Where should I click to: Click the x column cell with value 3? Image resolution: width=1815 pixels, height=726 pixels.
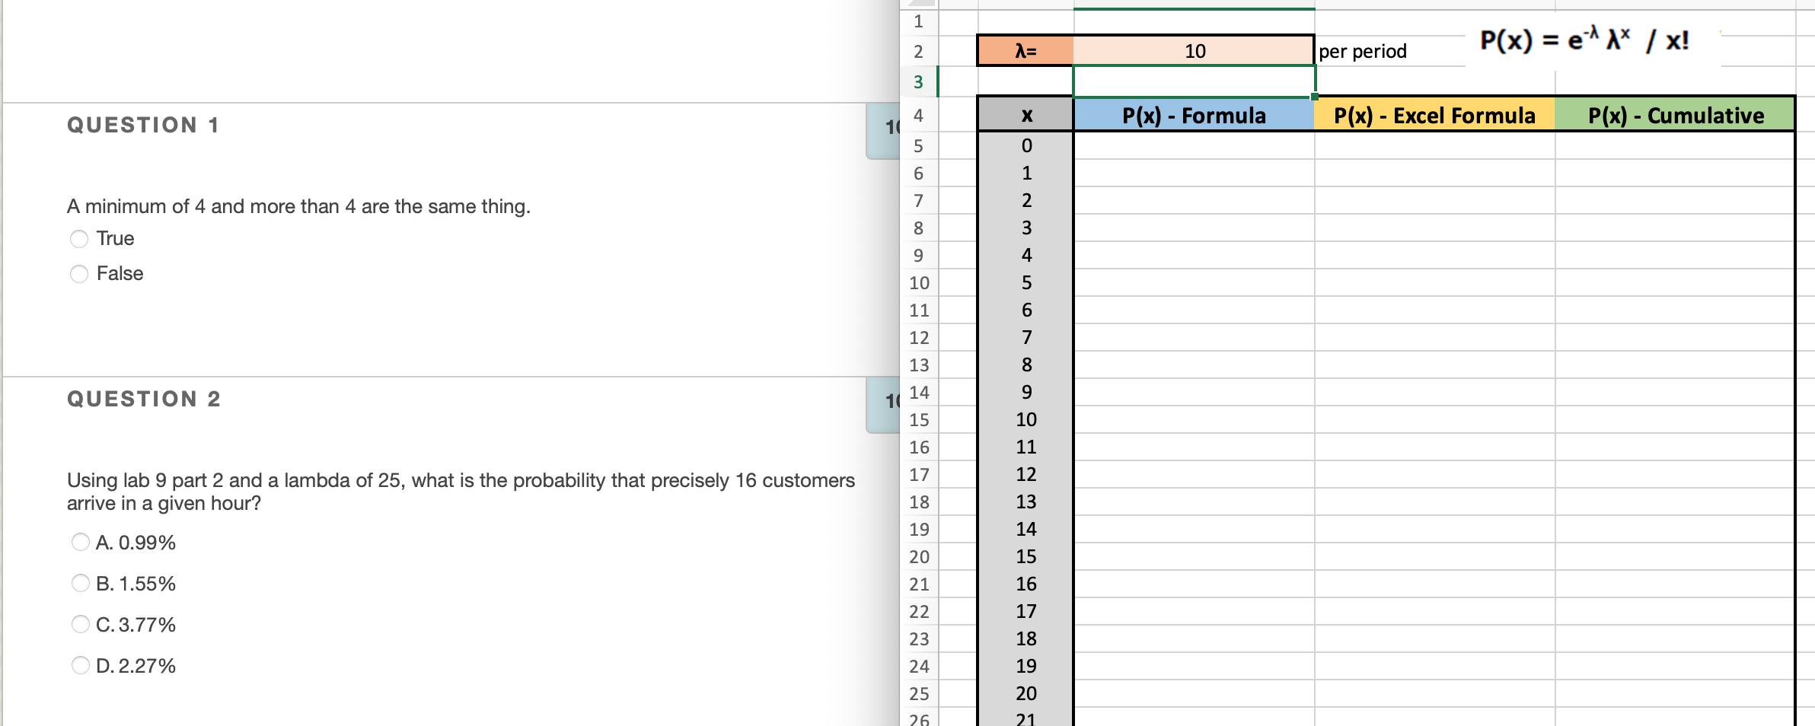(x=1026, y=228)
